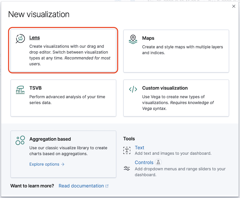The width and height of the screenshot is (240, 198).
Task: Click the Custom visualization code icon
Action: click(133, 89)
